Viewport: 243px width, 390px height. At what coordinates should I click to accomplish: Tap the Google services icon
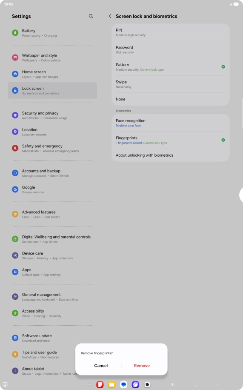pos(15,189)
